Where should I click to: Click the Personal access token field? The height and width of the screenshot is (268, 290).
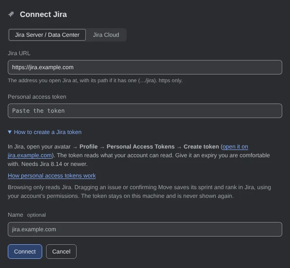click(x=145, y=111)
